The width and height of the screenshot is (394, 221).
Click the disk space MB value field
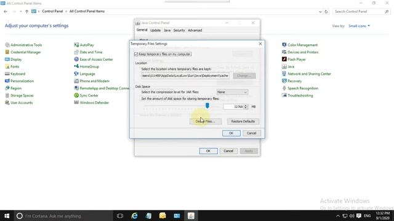(234, 107)
